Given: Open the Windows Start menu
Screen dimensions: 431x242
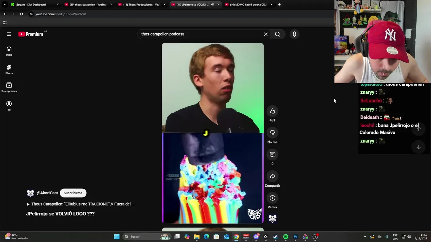Looking at the screenshot, I should (x=117, y=237).
